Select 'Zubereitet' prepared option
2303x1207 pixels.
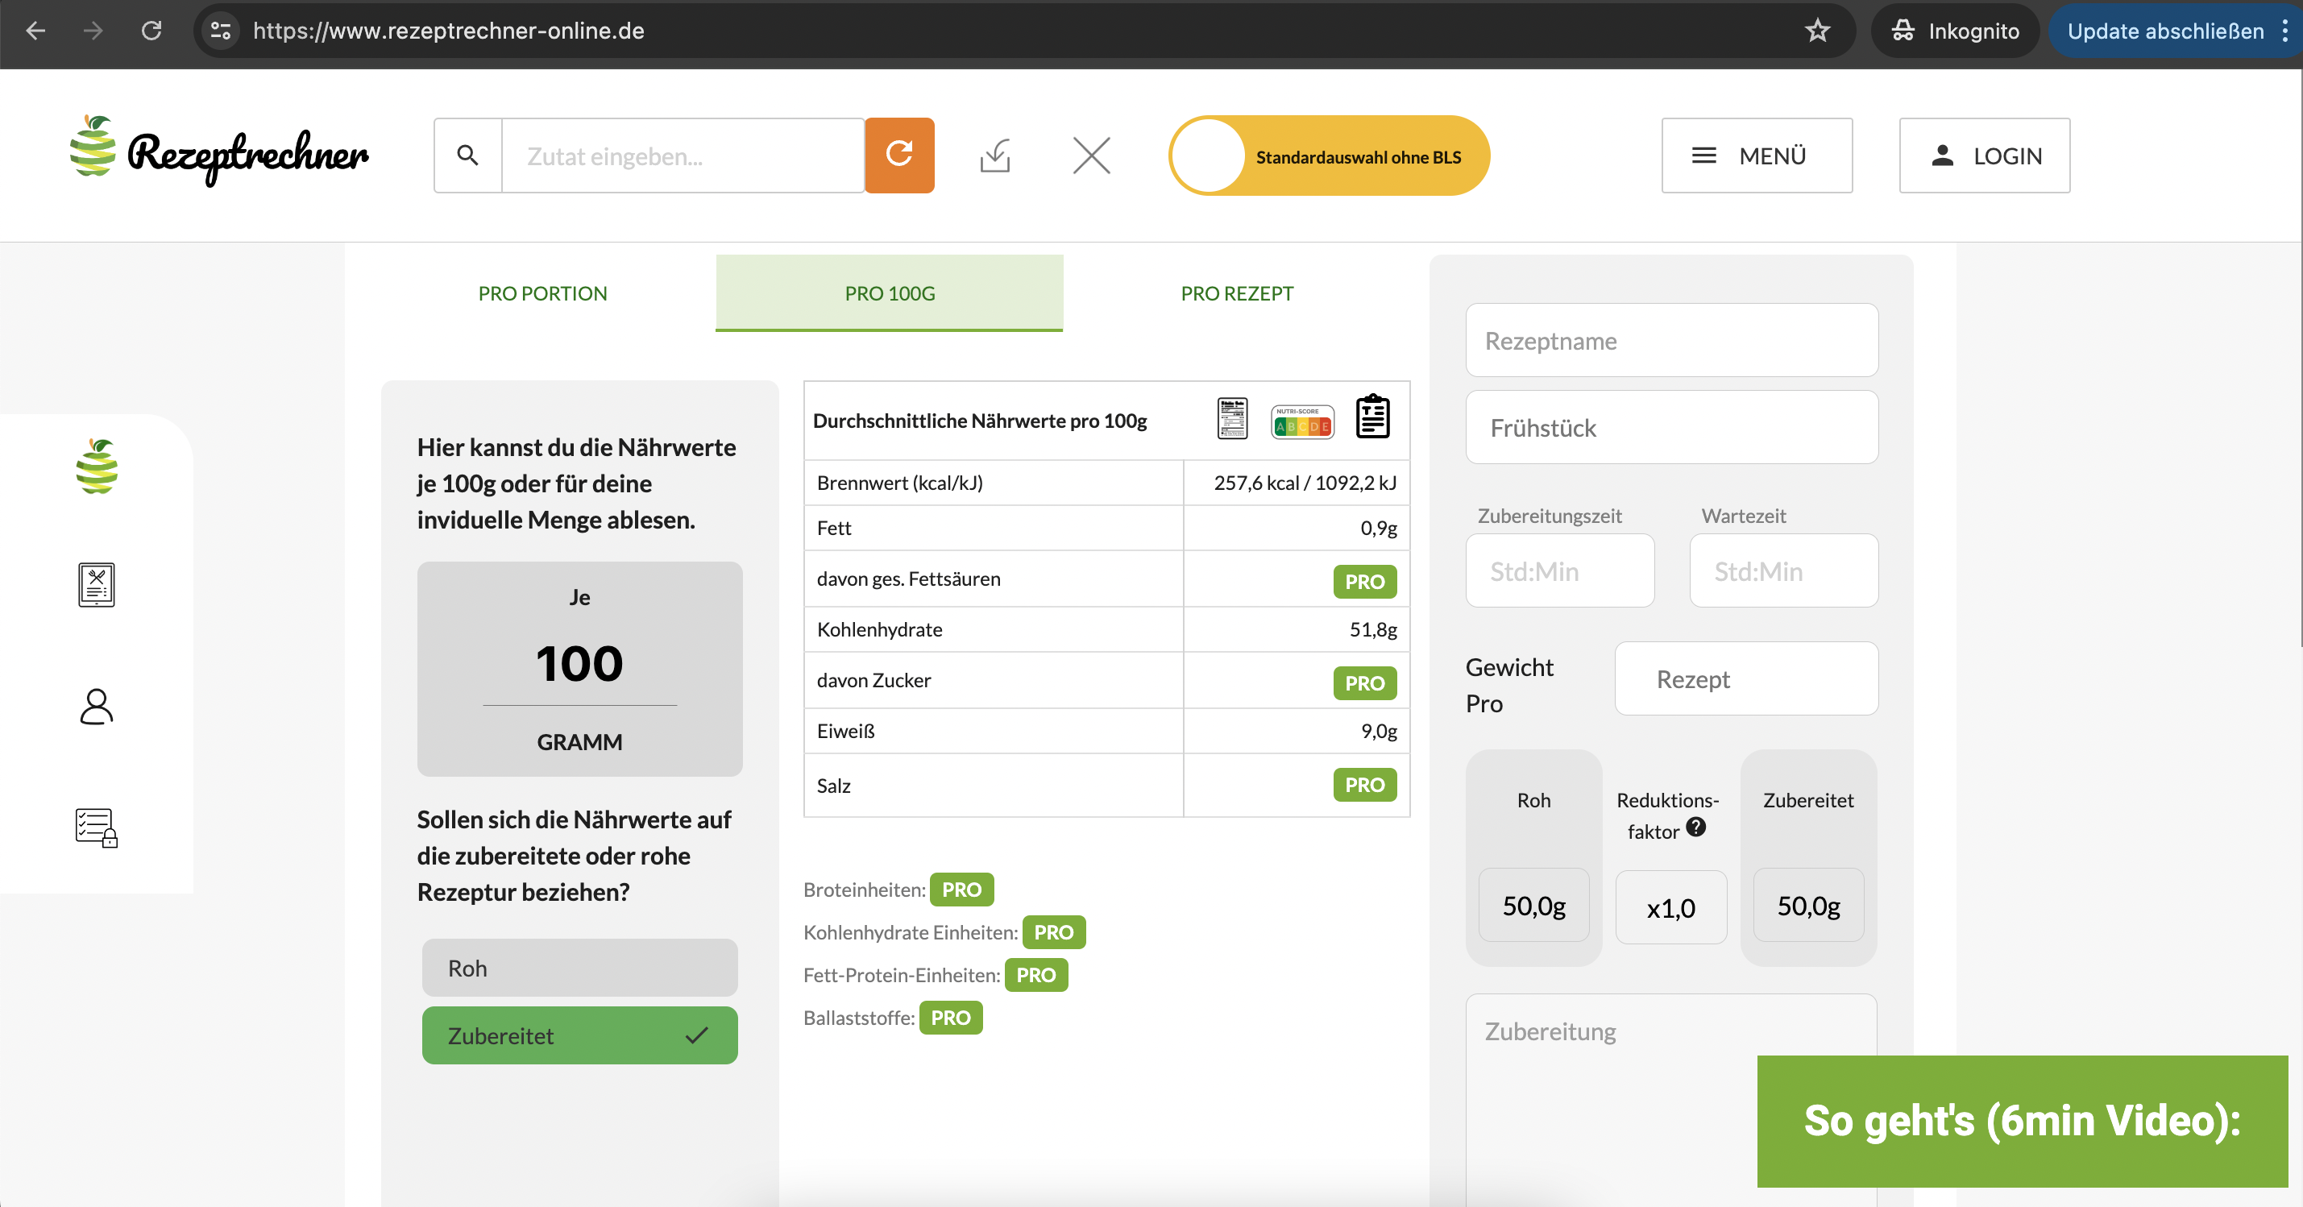(x=579, y=1035)
